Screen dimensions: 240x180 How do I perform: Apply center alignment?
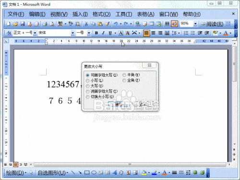click(x=153, y=33)
